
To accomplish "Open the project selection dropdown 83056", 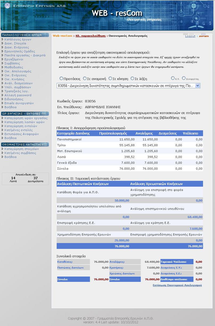I will pyautogui.click(x=129, y=86).
